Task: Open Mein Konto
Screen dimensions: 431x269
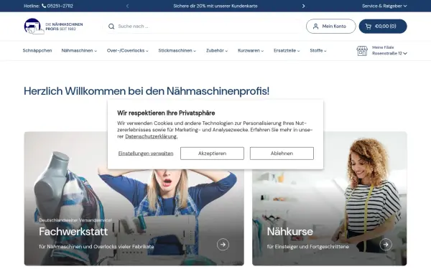Action: pos(330,27)
